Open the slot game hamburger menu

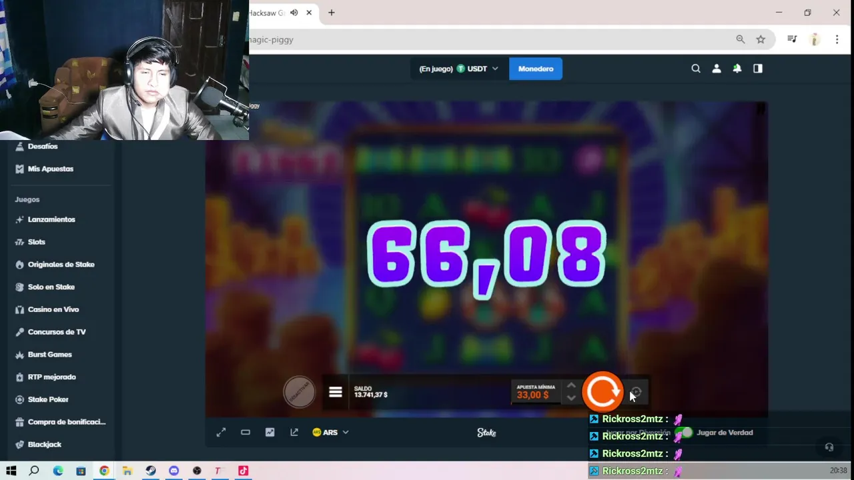point(336,392)
